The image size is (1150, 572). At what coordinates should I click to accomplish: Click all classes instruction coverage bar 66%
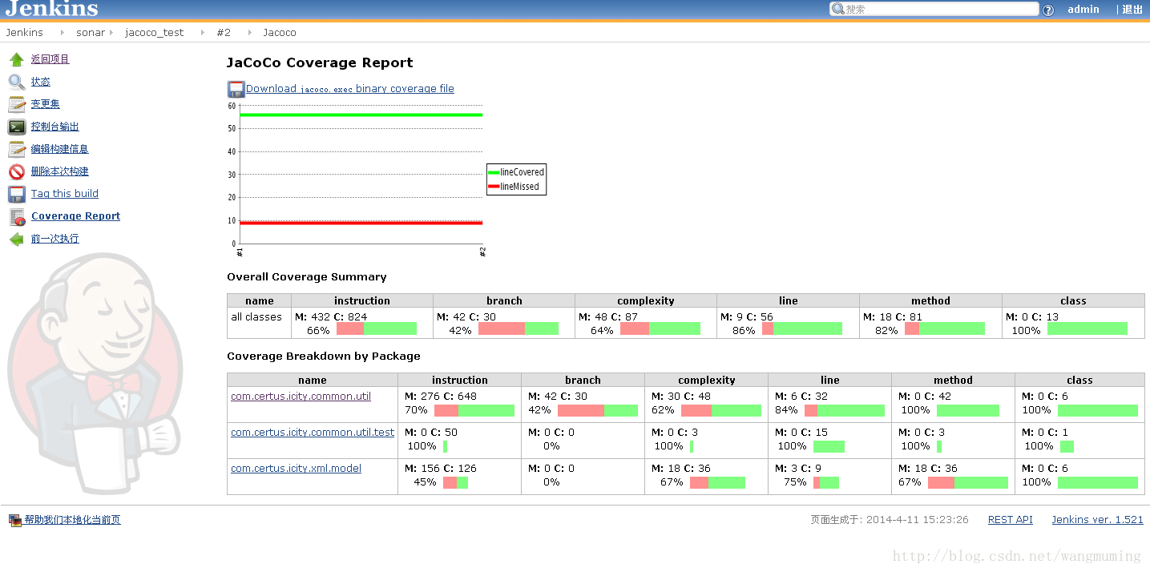[377, 328]
